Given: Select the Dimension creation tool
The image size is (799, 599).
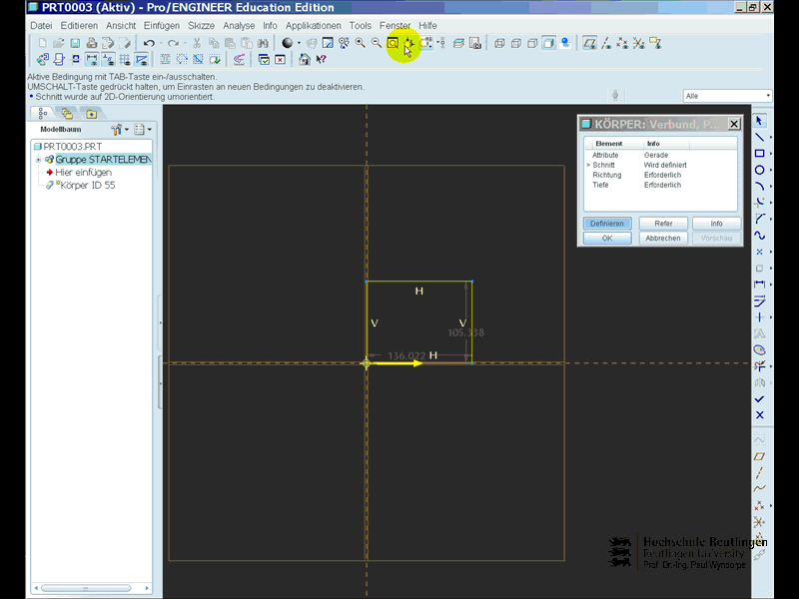Looking at the screenshot, I should (x=759, y=285).
